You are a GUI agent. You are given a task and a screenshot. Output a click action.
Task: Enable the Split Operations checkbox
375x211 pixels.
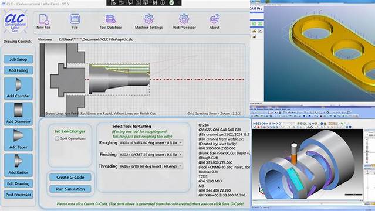[57, 138]
